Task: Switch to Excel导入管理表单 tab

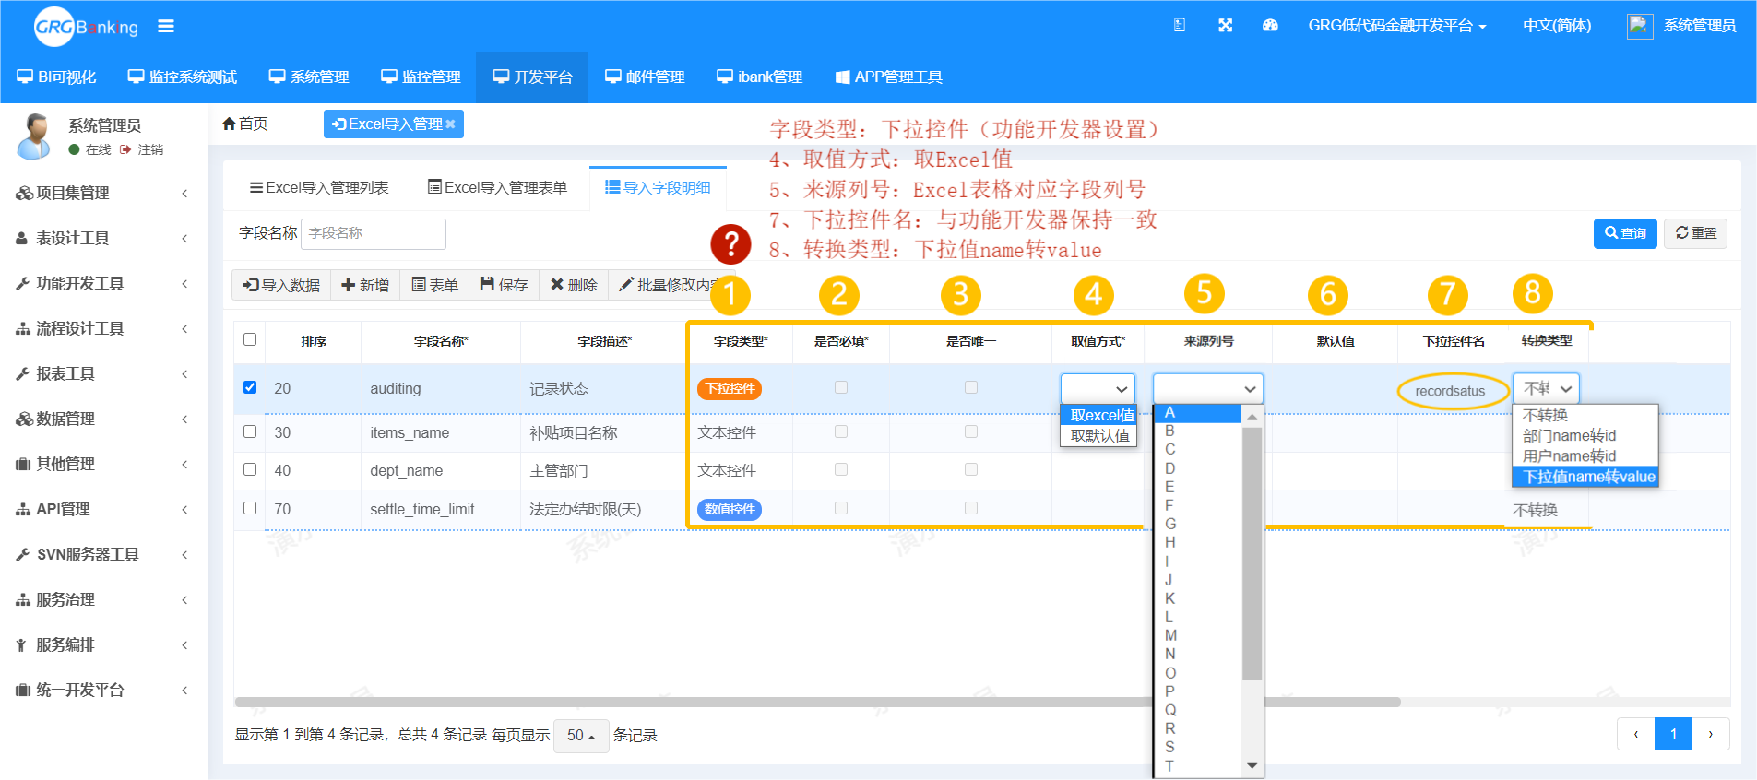Action: (x=497, y=187)
